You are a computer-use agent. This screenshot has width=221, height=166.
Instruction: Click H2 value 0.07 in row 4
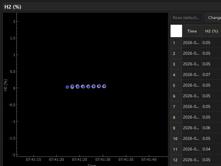(x=211, y=75)
